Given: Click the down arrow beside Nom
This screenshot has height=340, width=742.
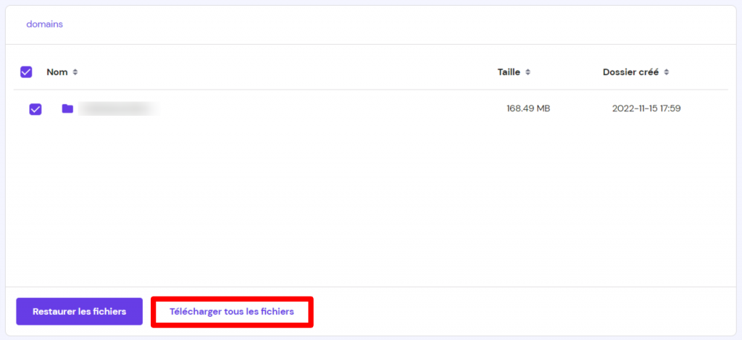Looking at the screenshot, I should coord(75,75).
